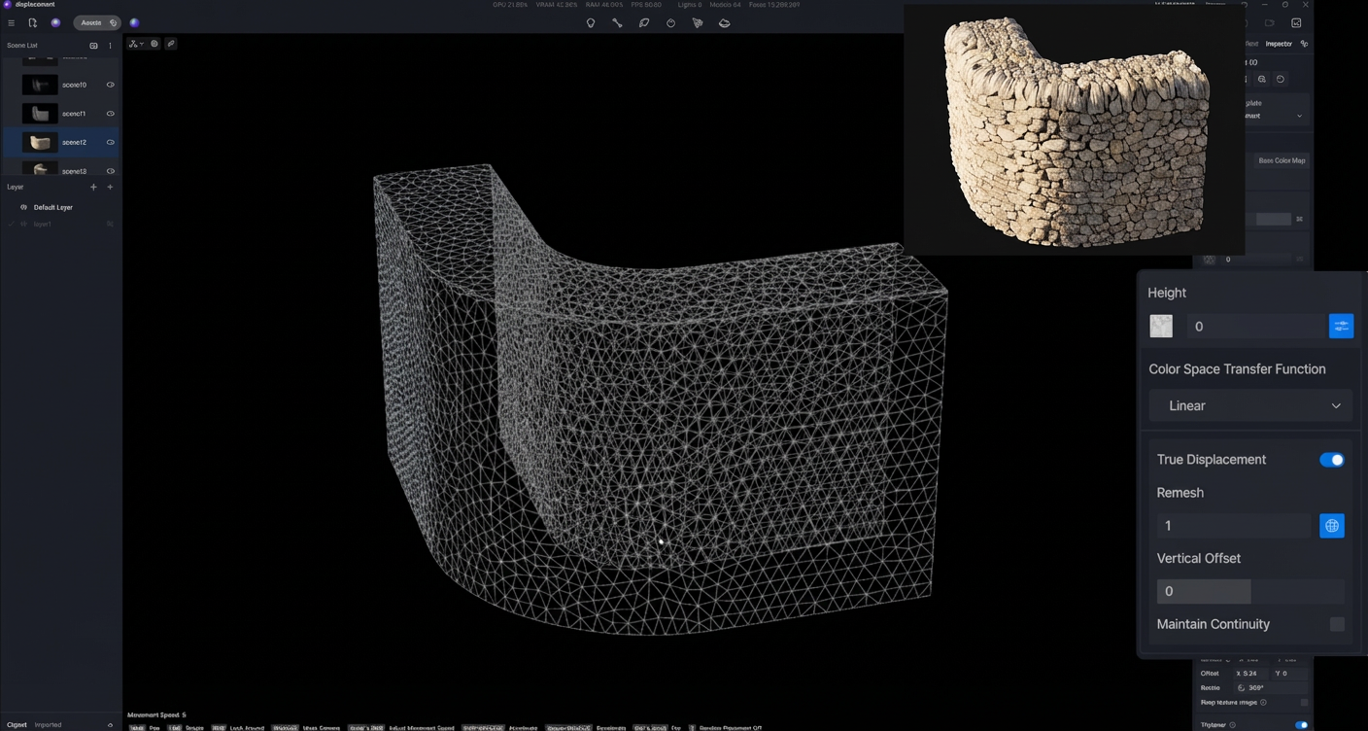The image size is (1368, 731).
Task: Select the scene13 thumbnail in Scene List
Action: [x=41, y=170]
